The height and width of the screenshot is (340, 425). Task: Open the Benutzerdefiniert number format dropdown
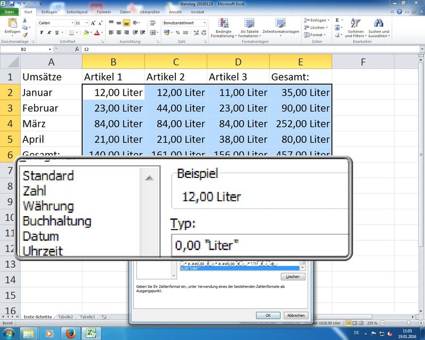pos(205,23)
